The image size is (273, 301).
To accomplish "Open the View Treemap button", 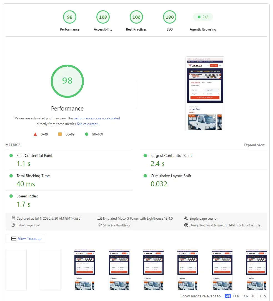I will pos(25,239).
